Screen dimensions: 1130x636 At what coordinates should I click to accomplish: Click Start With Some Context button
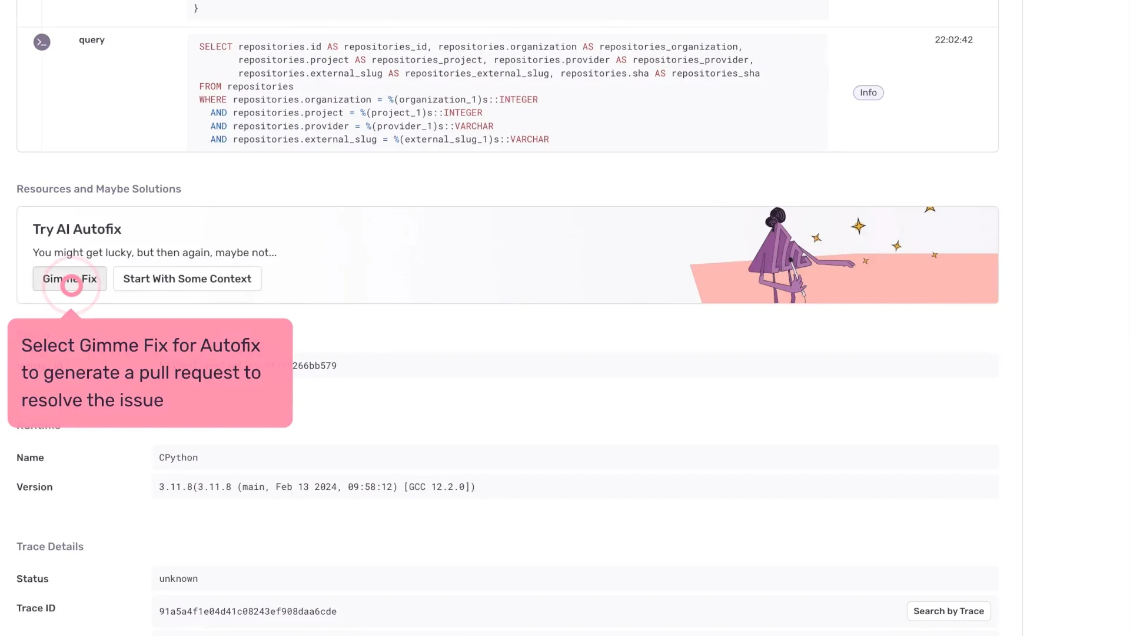pyautogui.click(x=187, y=279)
